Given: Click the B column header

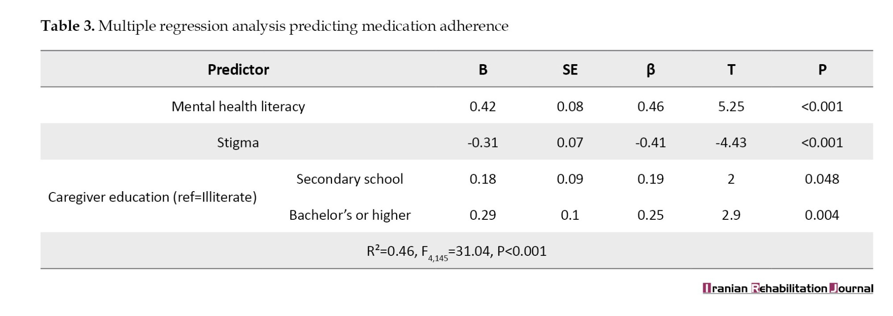Looking at the screenshot, I should [x=483, y=70].
